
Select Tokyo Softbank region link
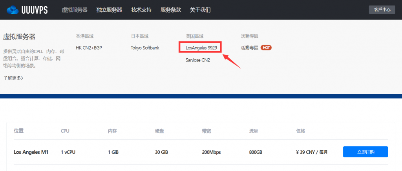145,48
